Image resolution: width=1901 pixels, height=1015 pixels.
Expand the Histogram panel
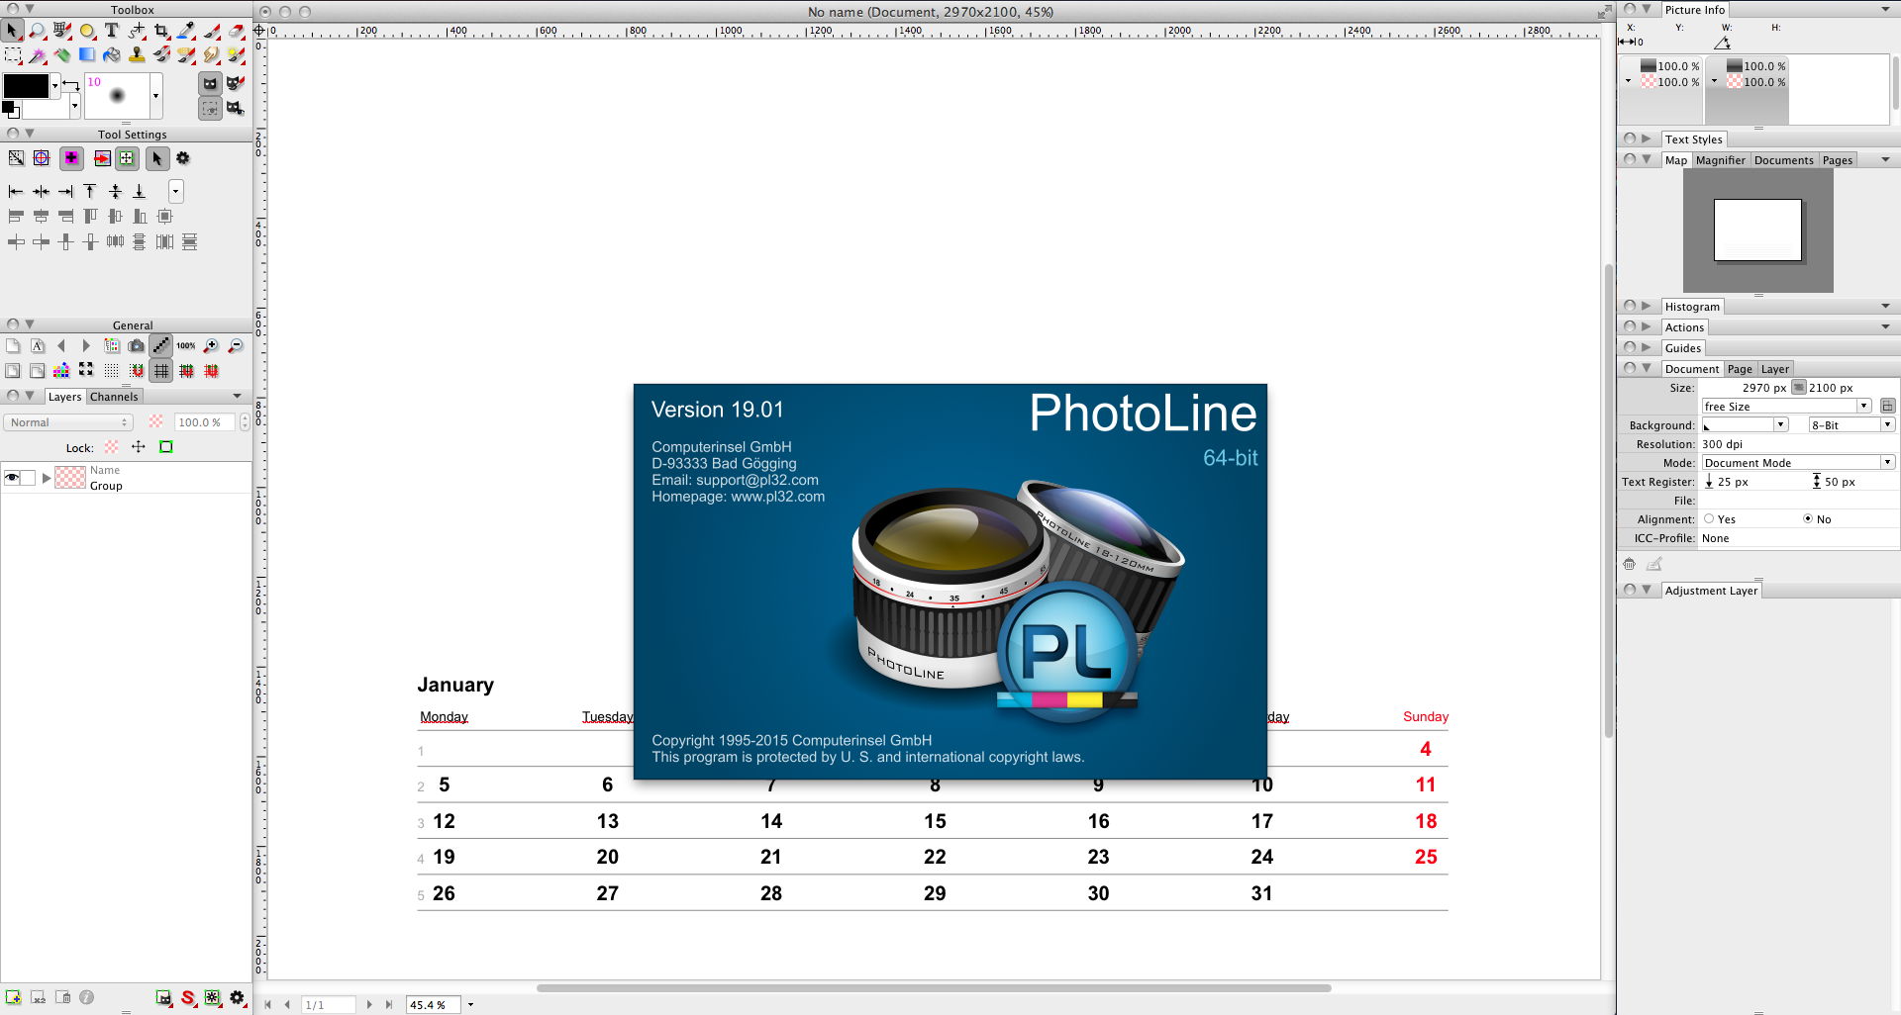pyautogui.click(x=1647, y=307)
